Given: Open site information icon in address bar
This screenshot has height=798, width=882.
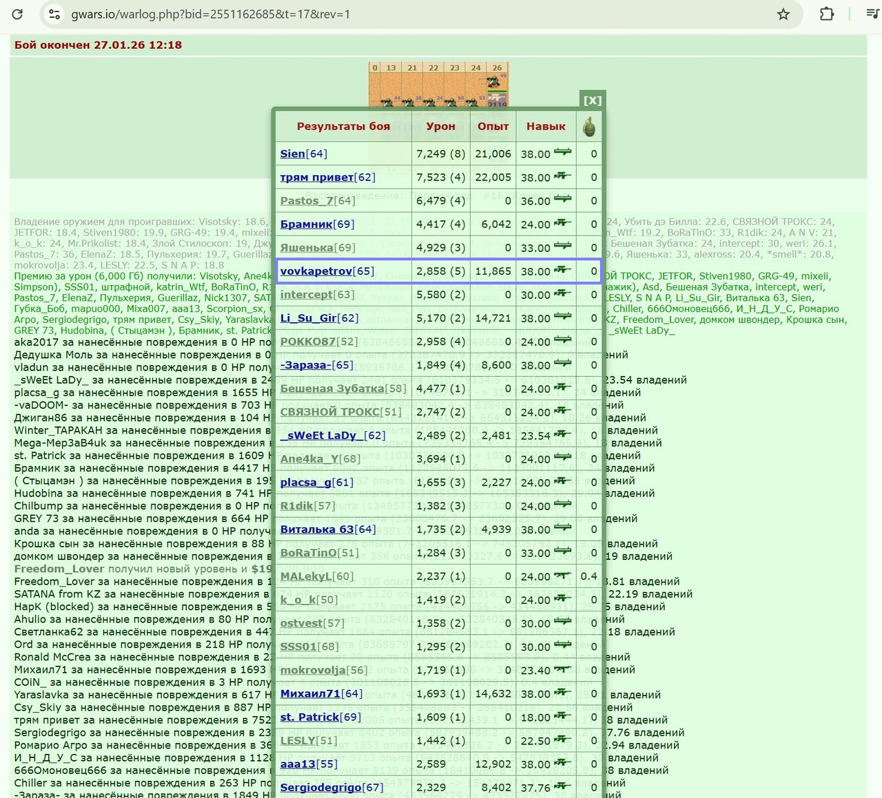Looking at the screenshot, I should 55,14.
